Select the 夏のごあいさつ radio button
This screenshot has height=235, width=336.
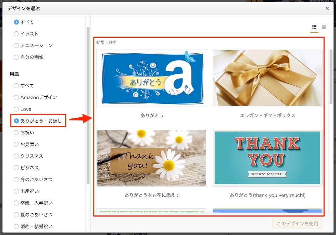(16, 215)
